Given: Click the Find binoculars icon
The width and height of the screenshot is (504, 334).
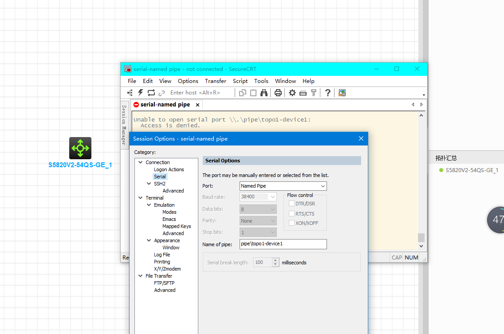Looking at the screenshot, I should point(264,93).
